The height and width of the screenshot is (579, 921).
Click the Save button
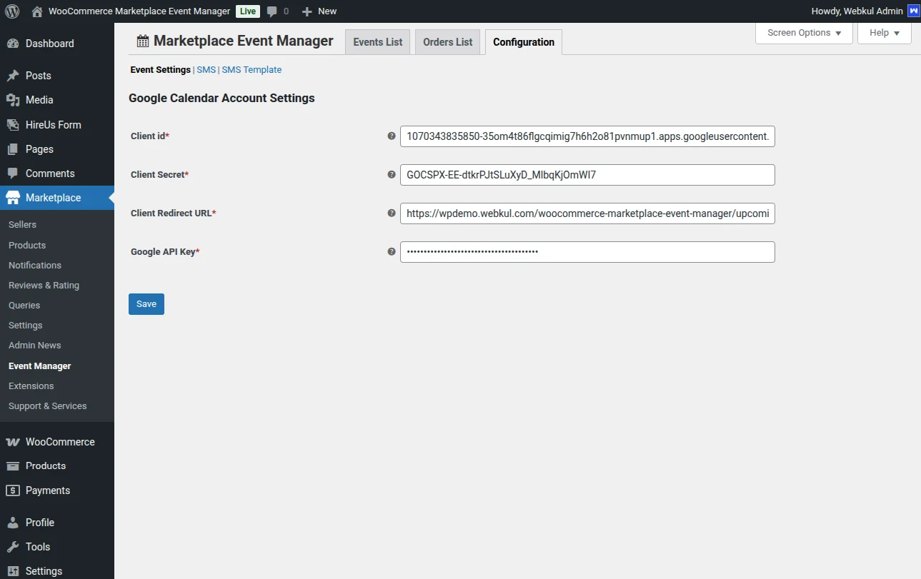(x=146, y=303)
